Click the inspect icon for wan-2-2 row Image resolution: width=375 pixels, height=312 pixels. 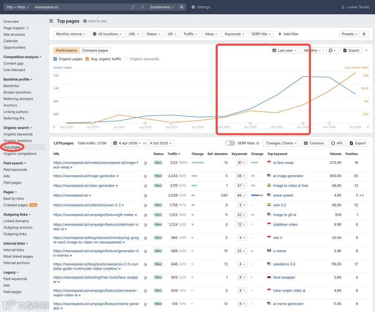145,205
